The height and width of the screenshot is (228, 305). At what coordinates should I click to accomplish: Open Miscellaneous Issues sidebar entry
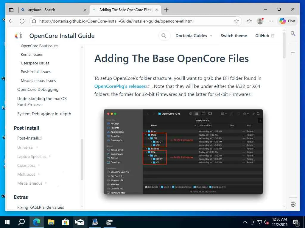[x=38, y=80]
